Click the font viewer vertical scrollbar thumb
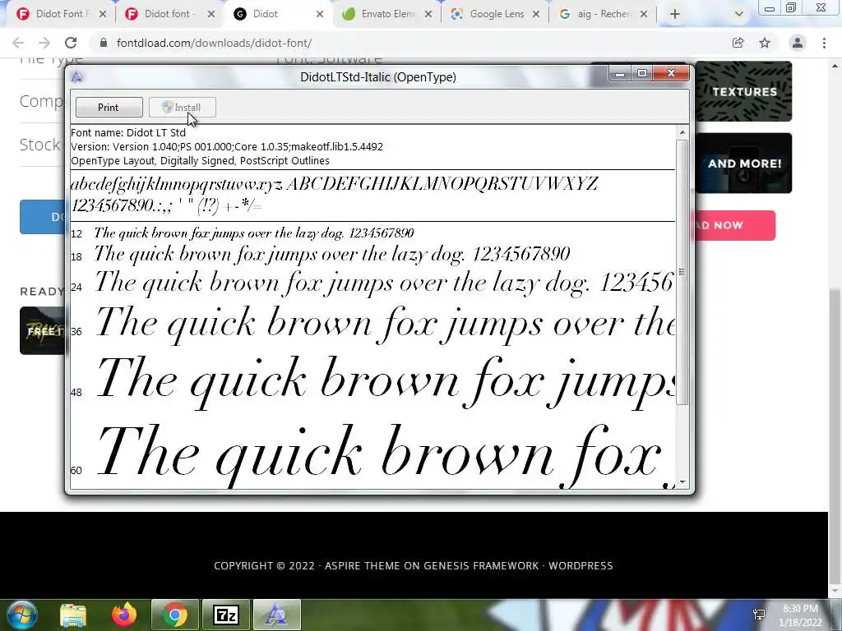Image resolution: width=842 pixels, height=631 pixels. point(682,272)
